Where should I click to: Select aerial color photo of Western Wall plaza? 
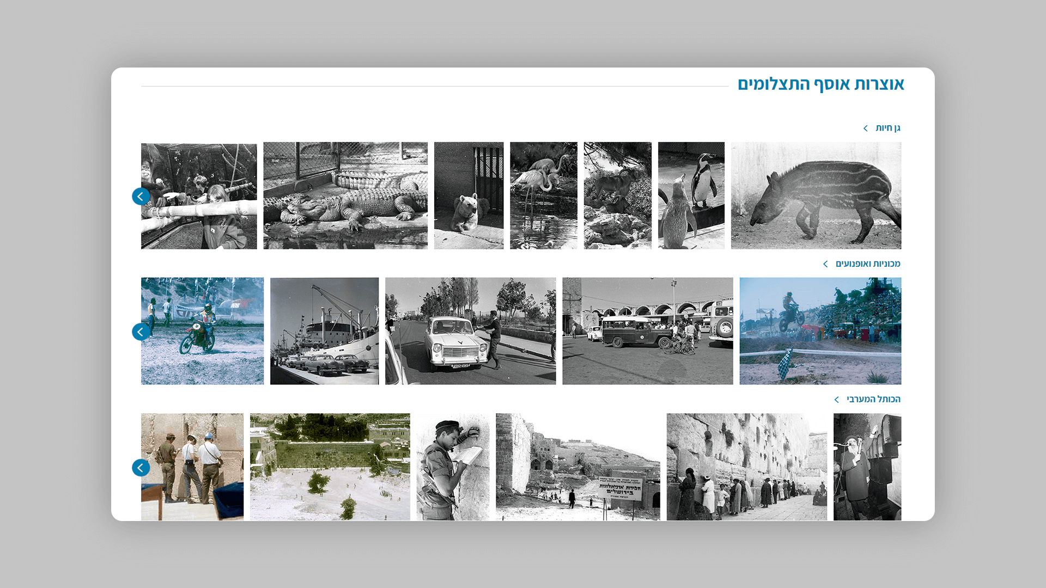[330, 467]
